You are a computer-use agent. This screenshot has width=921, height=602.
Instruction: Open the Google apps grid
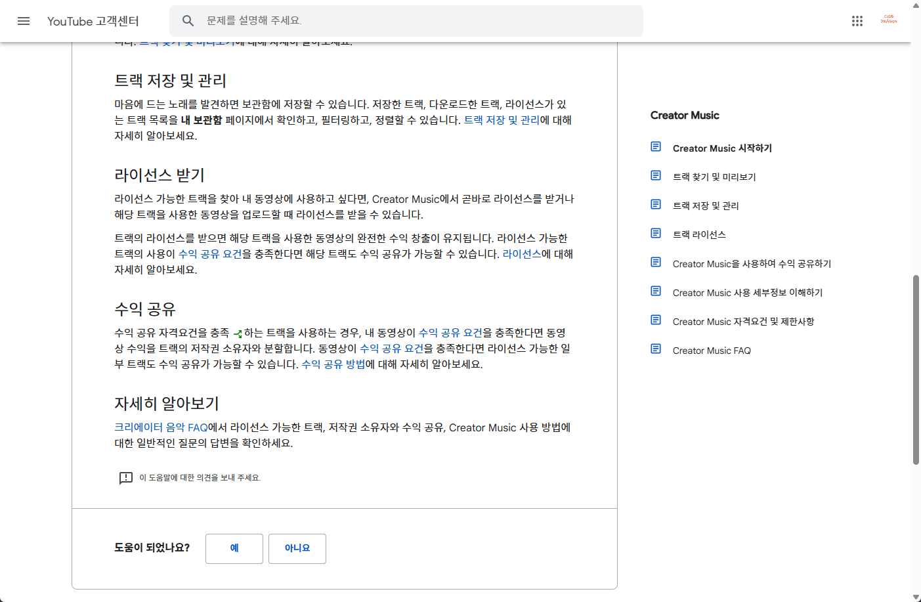coord(857,21)
